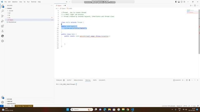Split the editor to the right
200x112 pixels.
195,6
